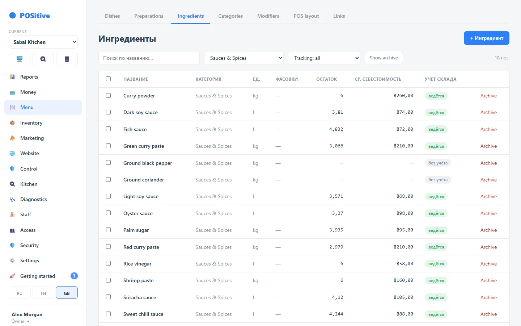Viewport: 521px width, 326px height.
Task: Select the Ingredients tab
Action: pos(191,16)
